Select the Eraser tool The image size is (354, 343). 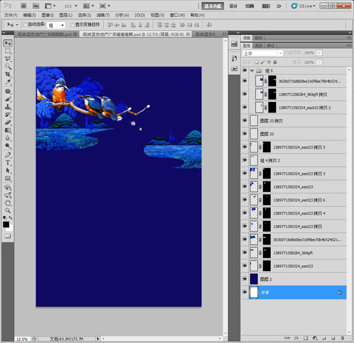(x=8, y=122)
